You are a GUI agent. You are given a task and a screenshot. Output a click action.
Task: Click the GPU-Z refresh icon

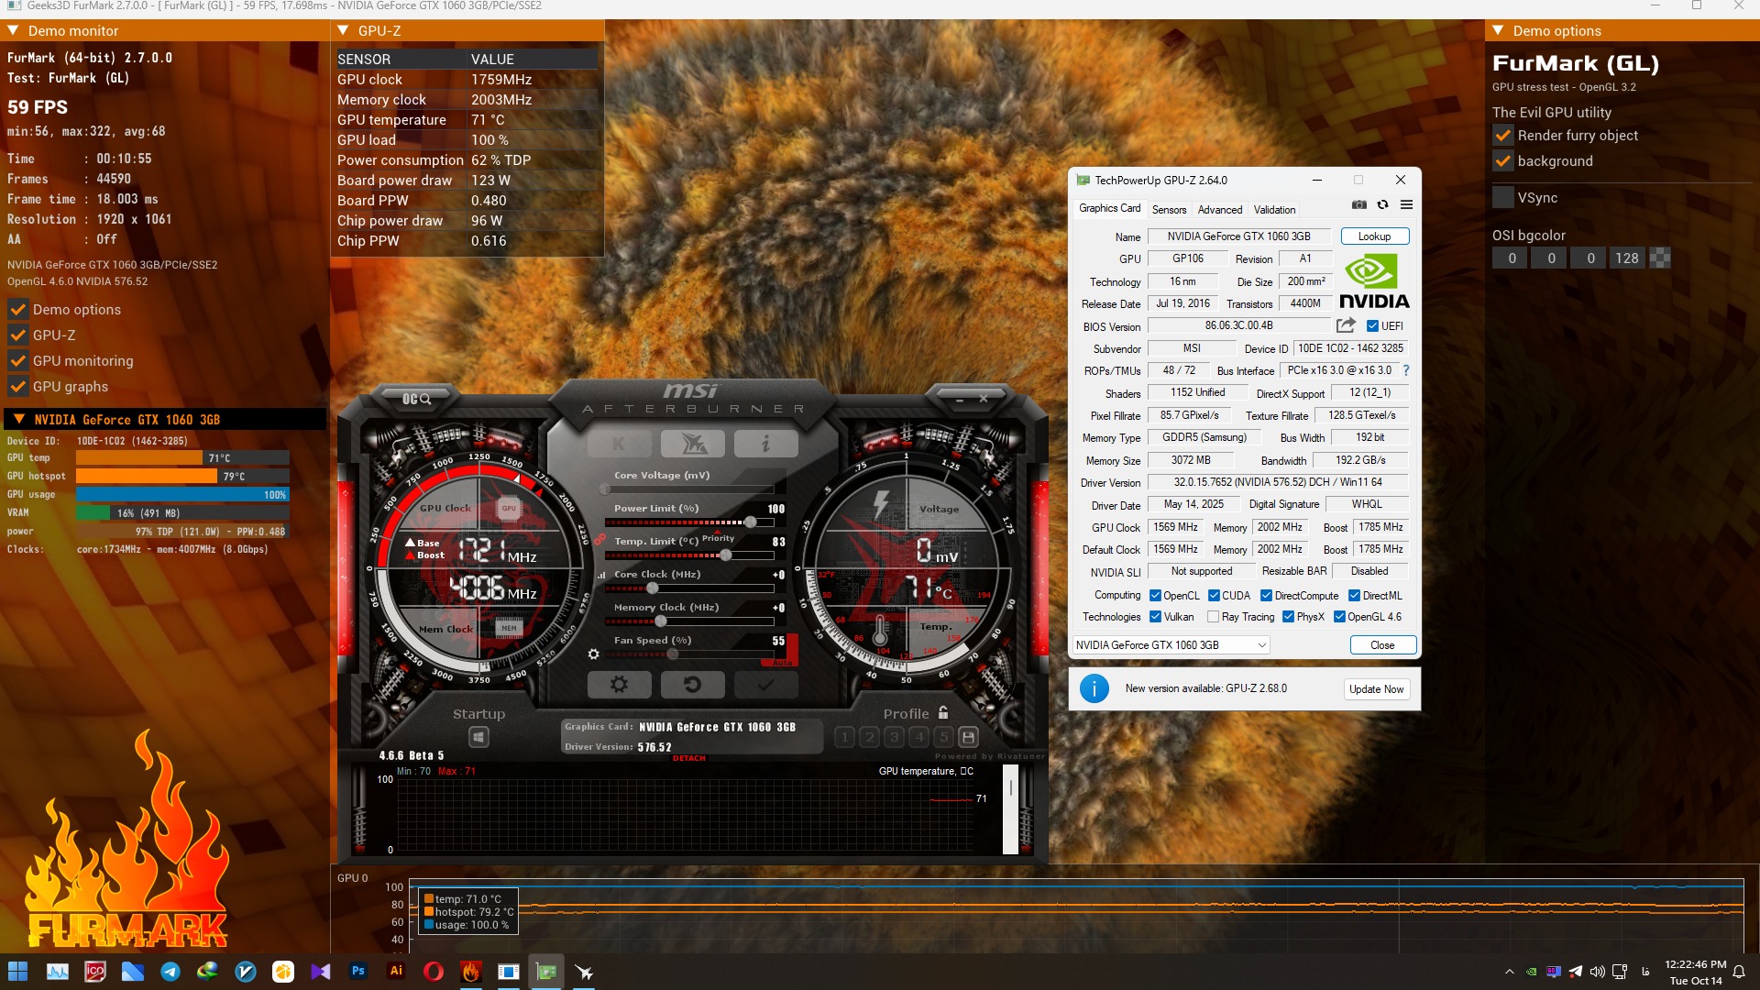pyautogui.click(x=1382, y=204)
